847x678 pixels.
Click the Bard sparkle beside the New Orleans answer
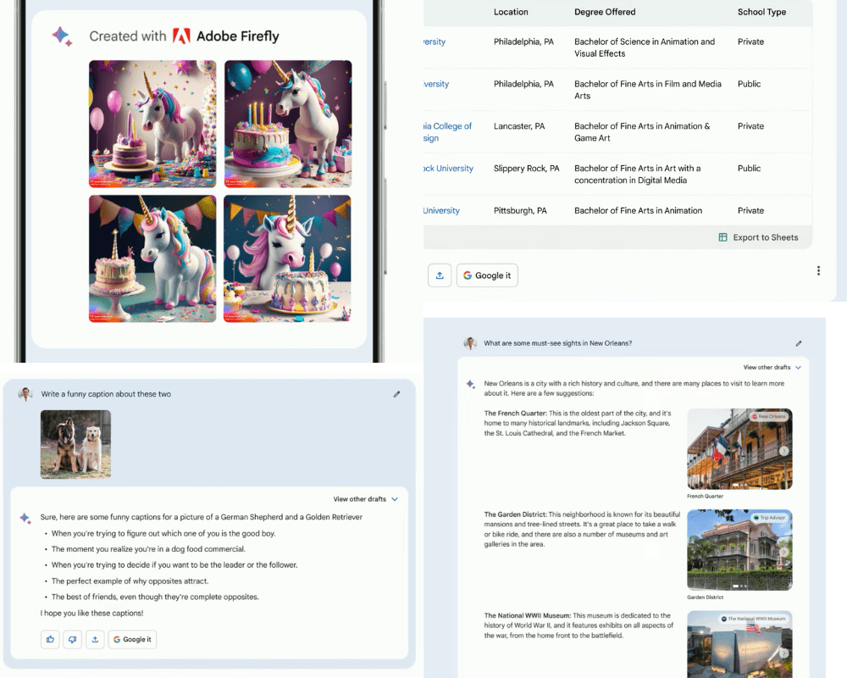[x=470, y=384]
